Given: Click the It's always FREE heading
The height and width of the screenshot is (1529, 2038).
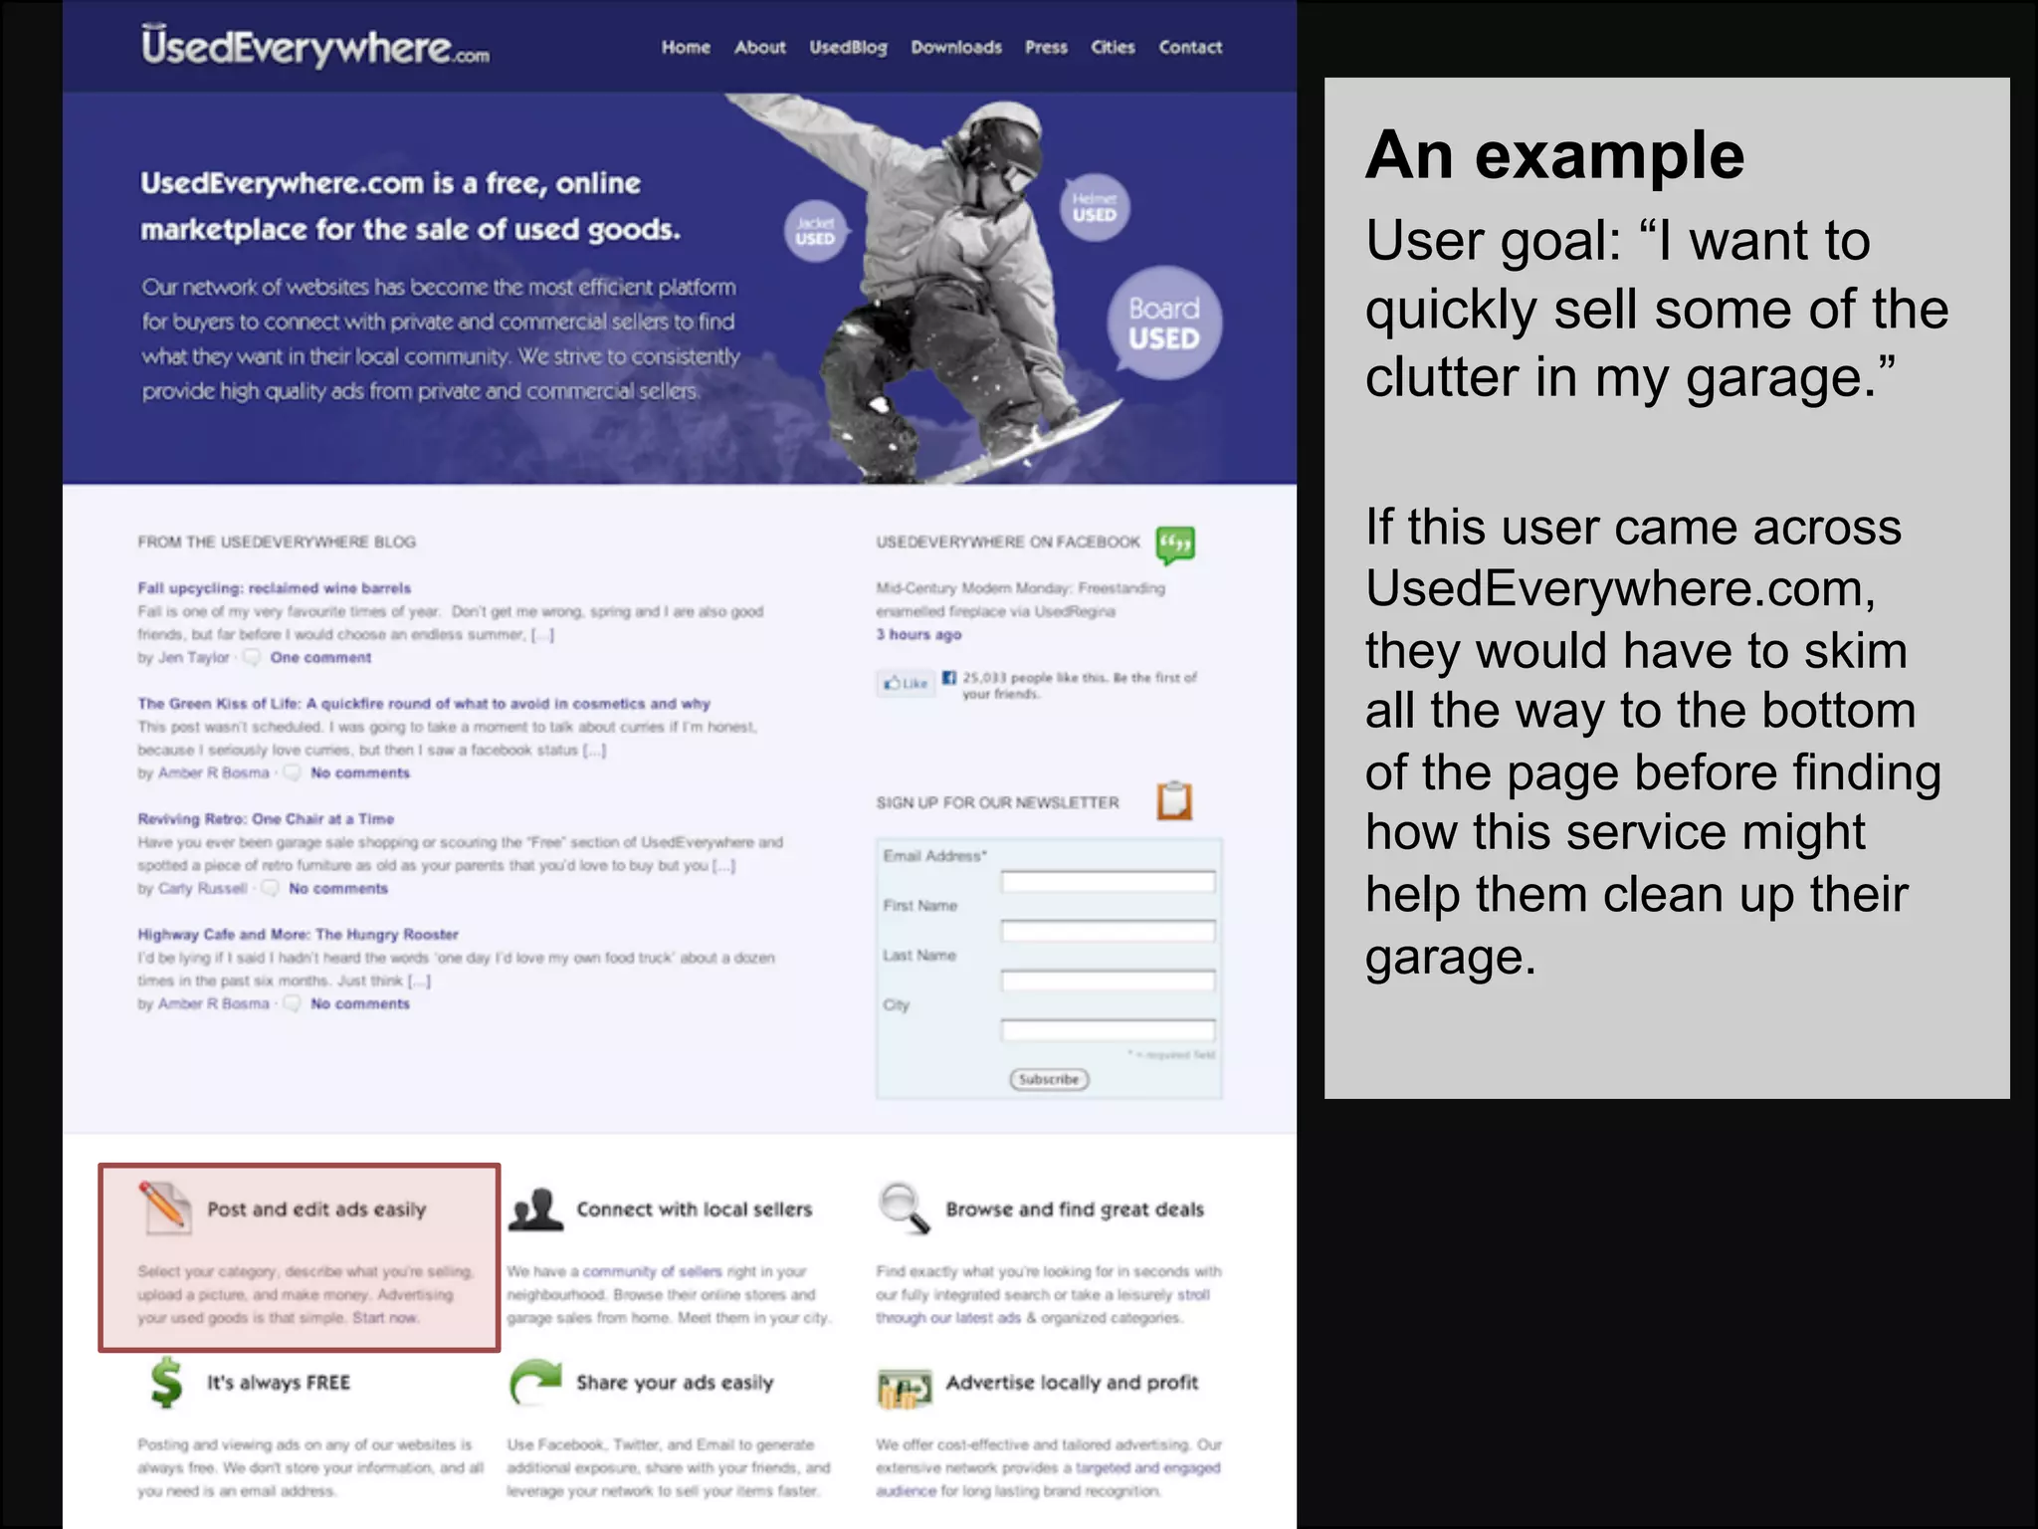Looking at the screenshot, I should pos(279,1383).
